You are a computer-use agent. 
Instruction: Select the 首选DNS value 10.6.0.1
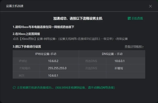click(119, 61)
